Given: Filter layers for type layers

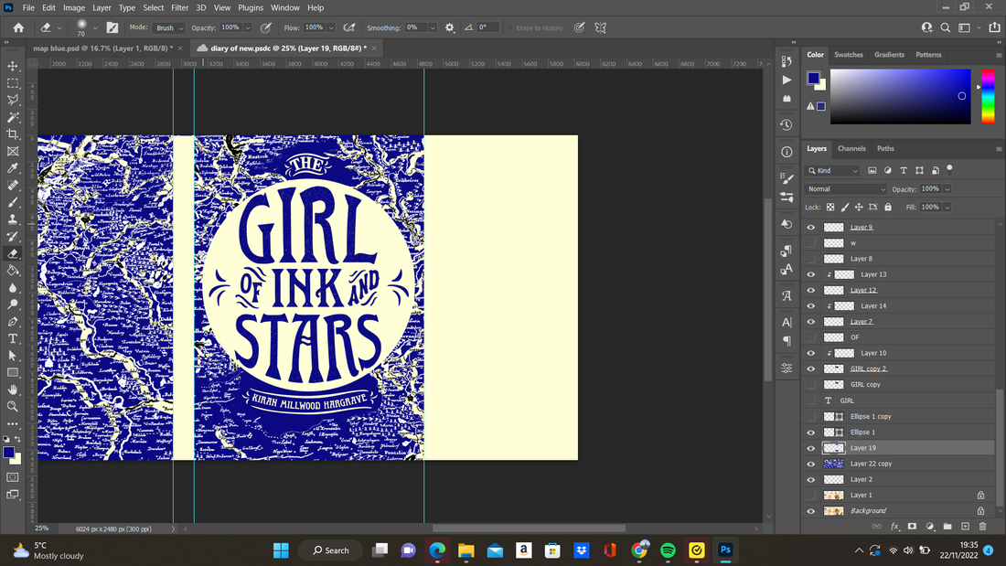Looking at the screenshot, I should point(904,171).
